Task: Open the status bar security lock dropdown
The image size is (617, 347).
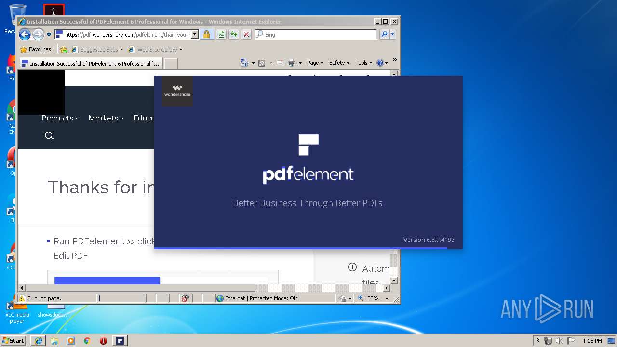Action: [345, 298]
